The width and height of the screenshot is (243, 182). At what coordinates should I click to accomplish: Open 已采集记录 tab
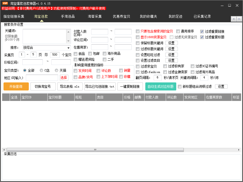pos(202,16)
